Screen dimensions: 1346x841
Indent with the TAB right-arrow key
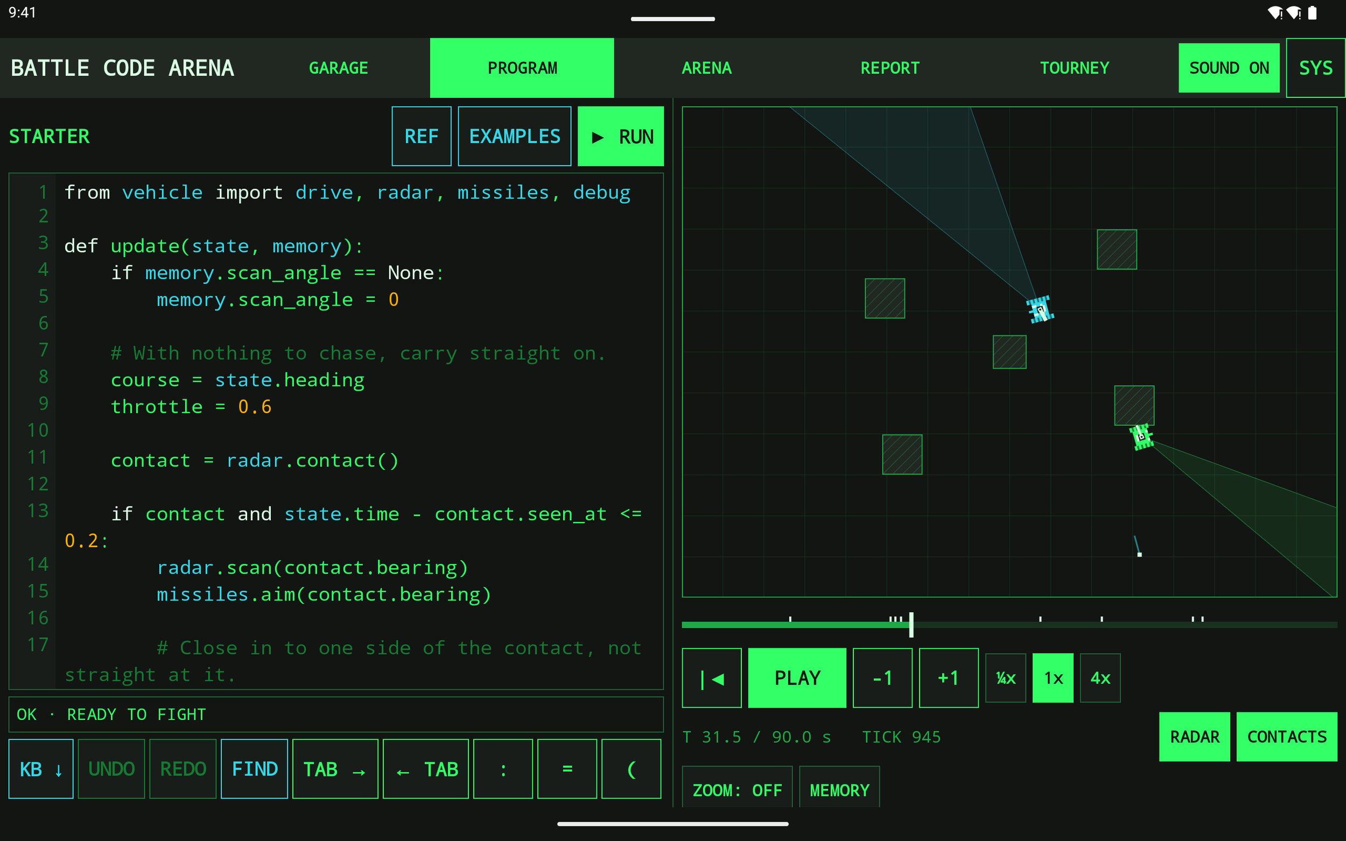(335, 769)
